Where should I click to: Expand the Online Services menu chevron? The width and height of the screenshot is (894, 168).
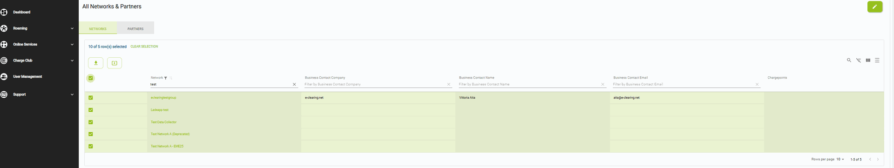(72, 45)
